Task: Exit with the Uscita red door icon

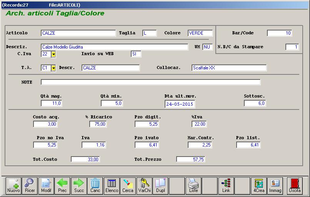Action: [295, 186]
